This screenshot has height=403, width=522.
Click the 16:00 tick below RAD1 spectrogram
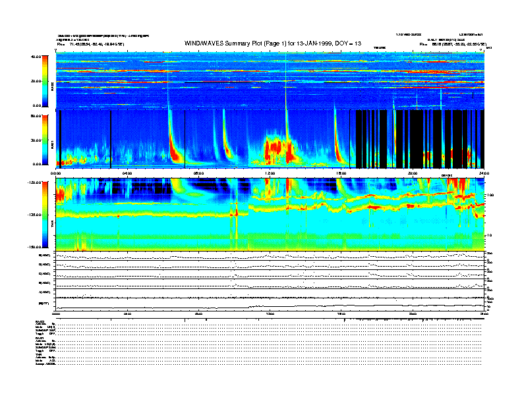[x=341, y=173]
